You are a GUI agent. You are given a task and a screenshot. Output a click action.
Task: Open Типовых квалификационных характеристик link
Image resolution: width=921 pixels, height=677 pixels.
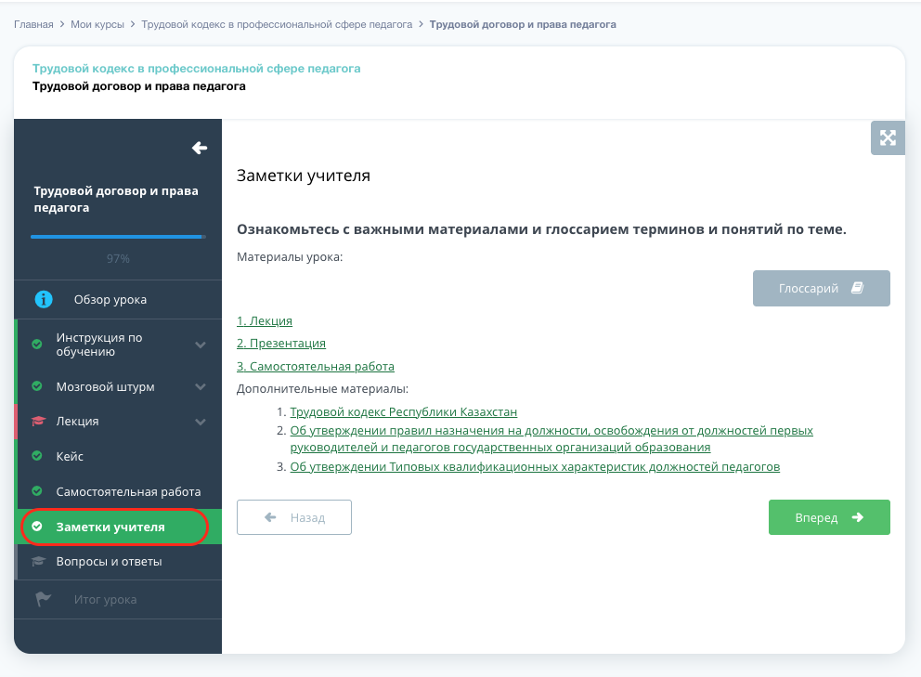click(535, 466)
